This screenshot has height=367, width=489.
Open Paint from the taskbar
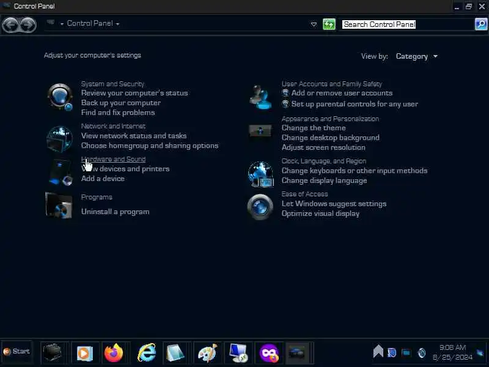click(x=207, y=353)
